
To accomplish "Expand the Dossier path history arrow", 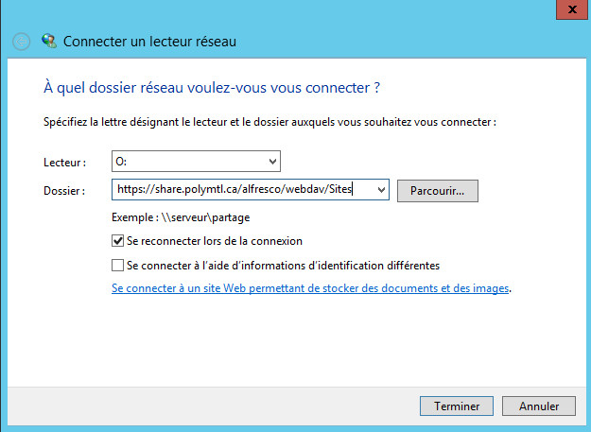I will pos(381,189).
